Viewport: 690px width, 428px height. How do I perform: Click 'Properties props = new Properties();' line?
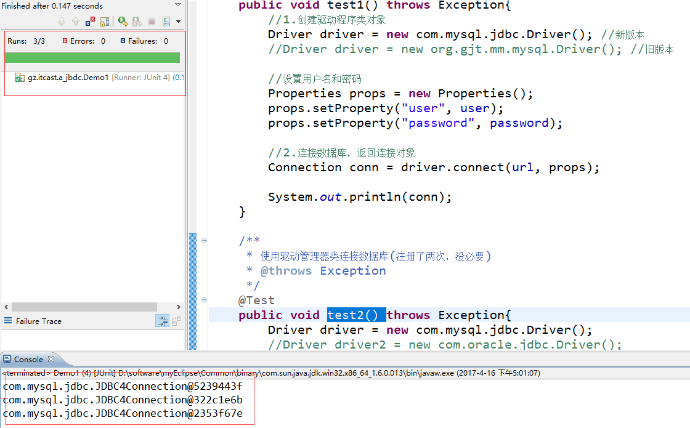[400, 94]
